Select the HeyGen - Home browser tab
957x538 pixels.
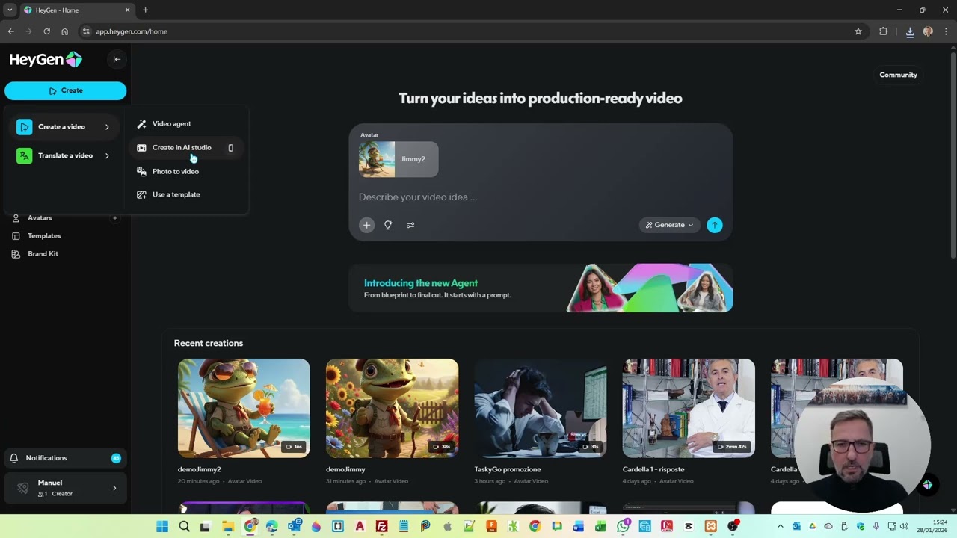pos(77,10)
